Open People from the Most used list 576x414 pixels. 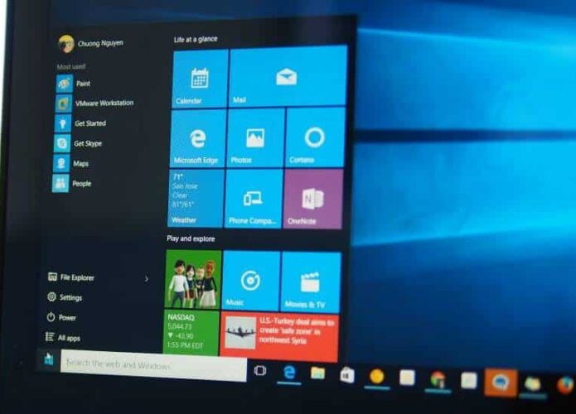click(72, 184)
